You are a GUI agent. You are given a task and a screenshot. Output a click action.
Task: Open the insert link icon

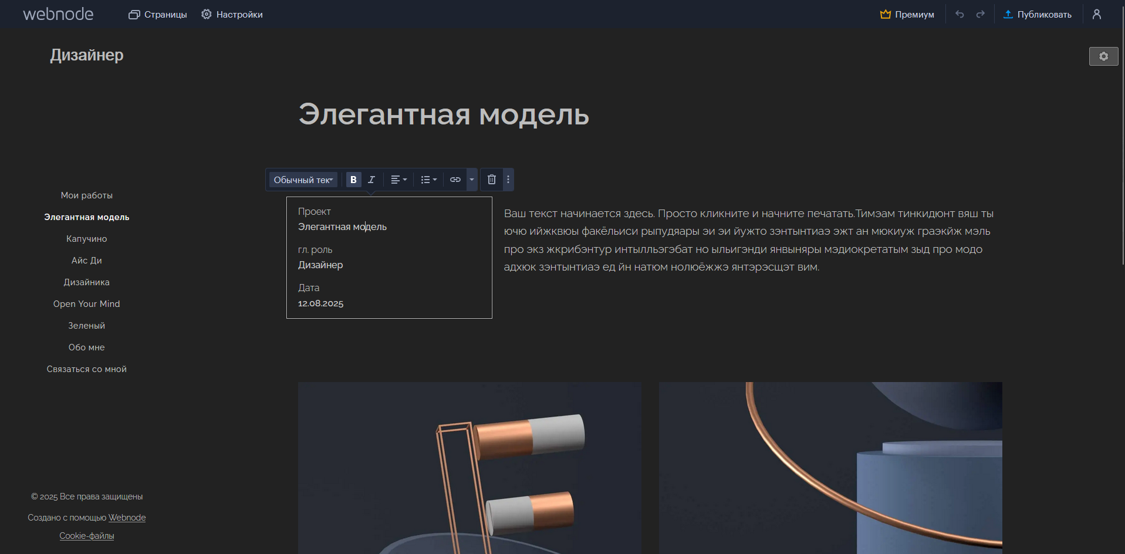click(x=455, y=180)
